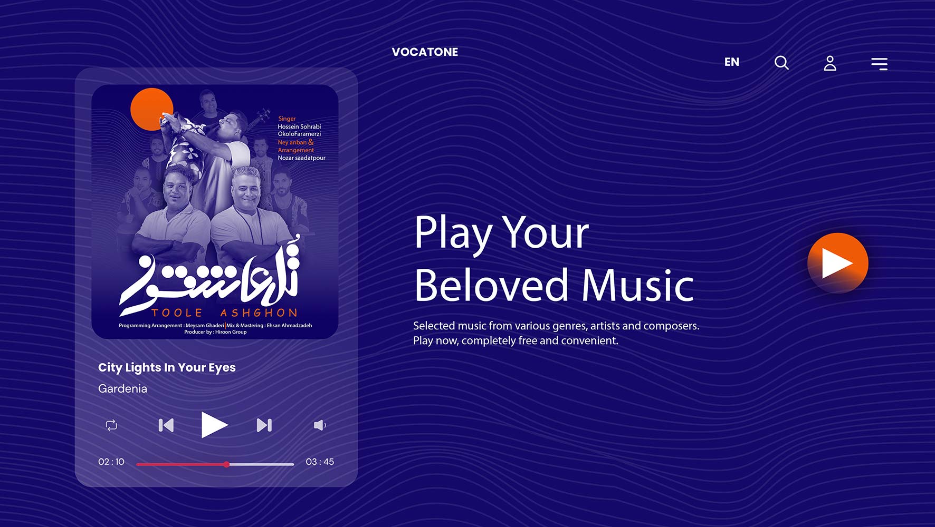Image resolution: width=935 pixels, height=527 pixels.
Task: Seek to the unplayed part of progress bar
Action: tap(262, 464)
